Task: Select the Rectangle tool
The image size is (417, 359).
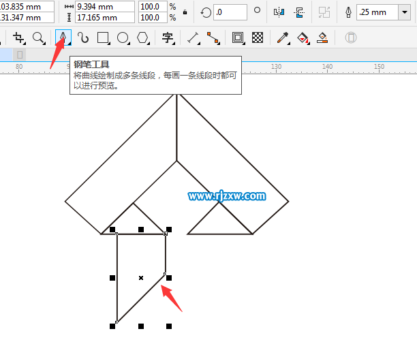Action: tap(103, 37)
